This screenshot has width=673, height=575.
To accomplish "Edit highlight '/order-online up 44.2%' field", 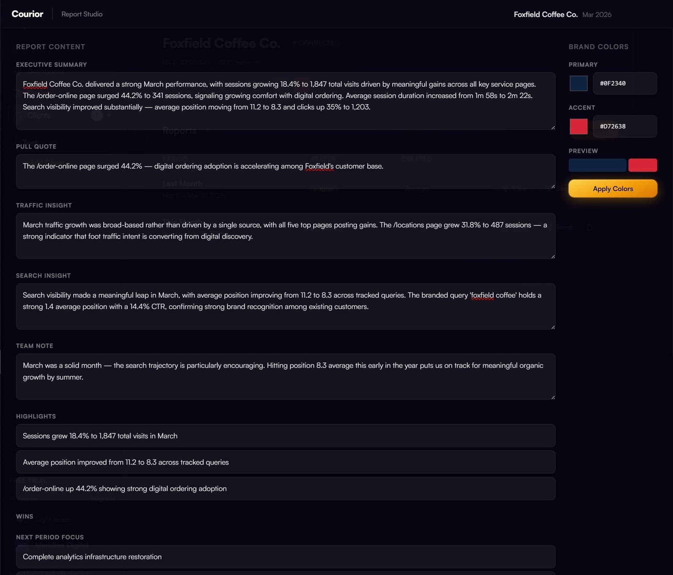I will point(286,488).
